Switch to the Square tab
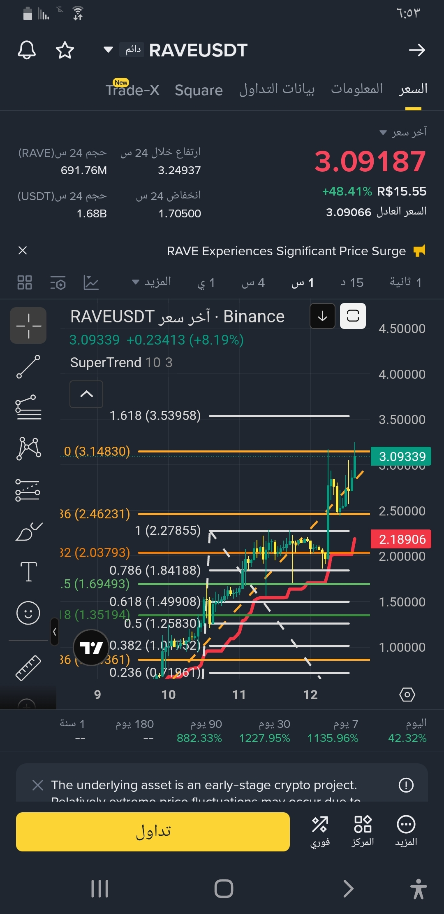The image size is (444, 914). pos(199,90)
